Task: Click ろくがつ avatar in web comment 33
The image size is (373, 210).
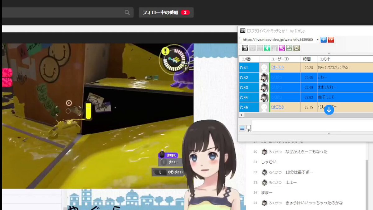Action: [265, 182]
